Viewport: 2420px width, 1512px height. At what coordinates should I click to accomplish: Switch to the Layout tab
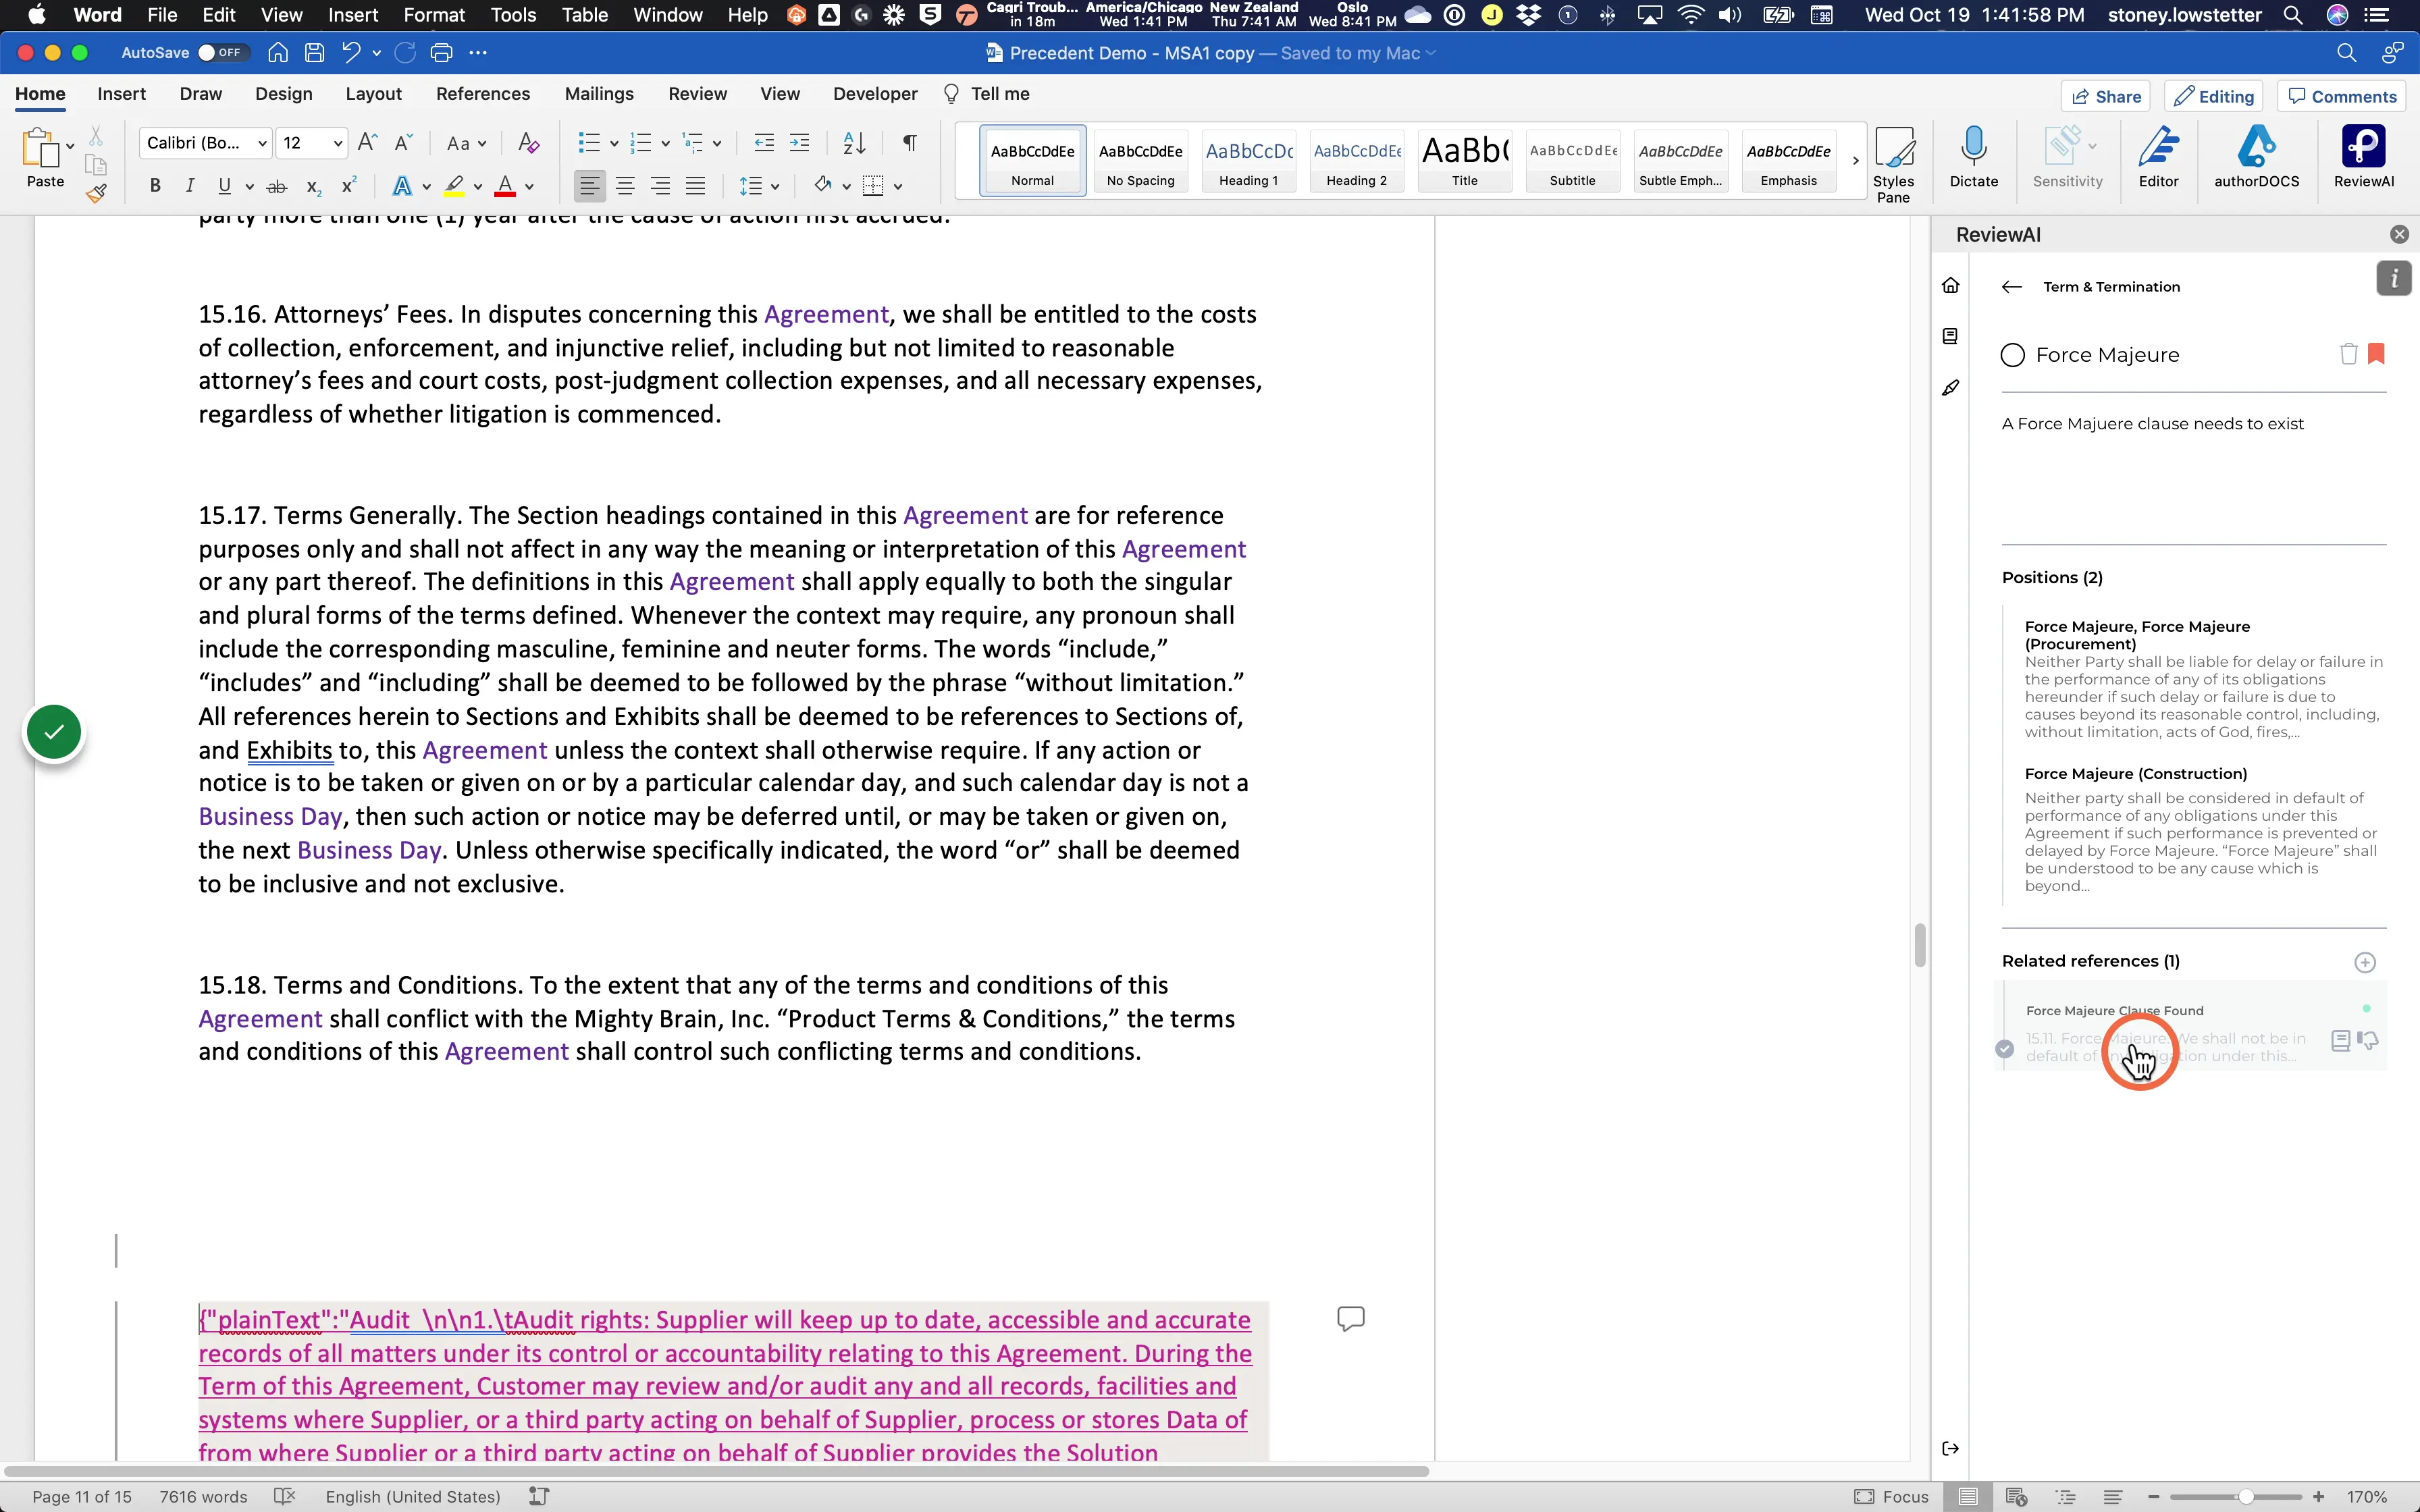point(373,94)
